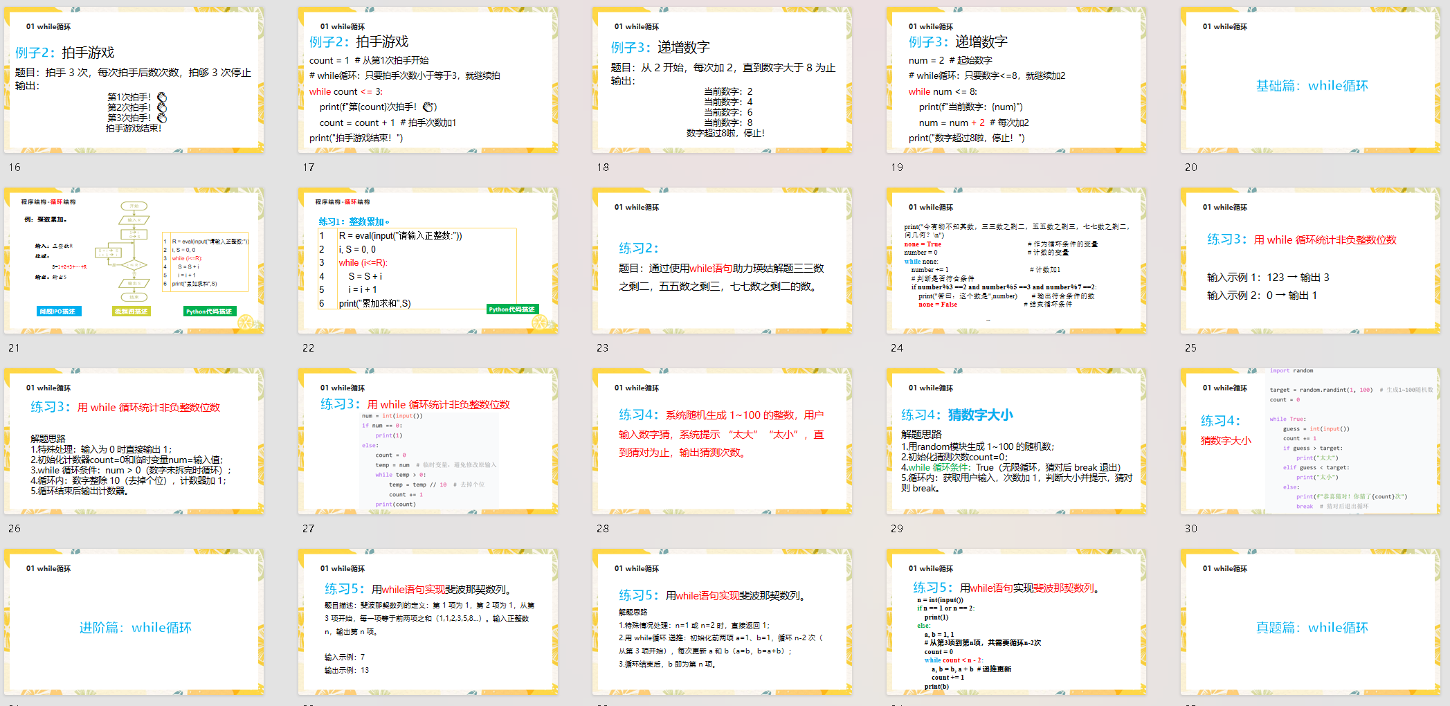Select the 基础篇：while循环 title slide

click(1310, 80)
